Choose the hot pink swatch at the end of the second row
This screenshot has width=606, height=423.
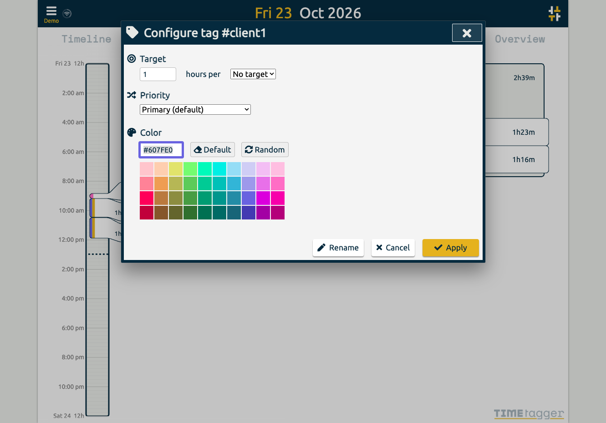pos(278,183)
